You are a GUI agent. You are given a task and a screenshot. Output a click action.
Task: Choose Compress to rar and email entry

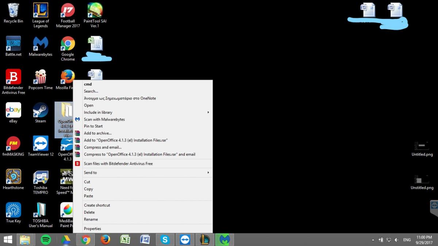(x=143, y=154)
